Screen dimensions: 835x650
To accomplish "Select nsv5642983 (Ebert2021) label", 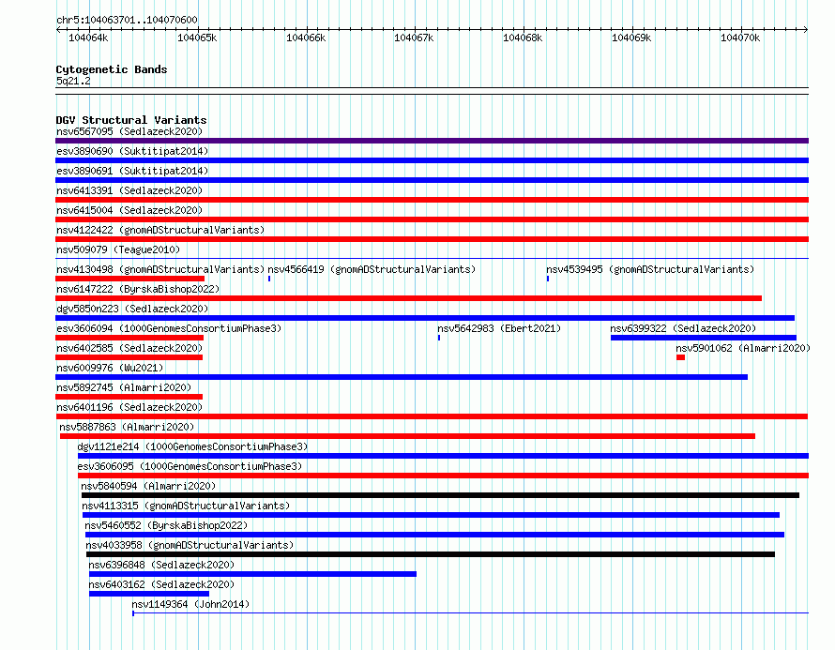I will (499, 328).
